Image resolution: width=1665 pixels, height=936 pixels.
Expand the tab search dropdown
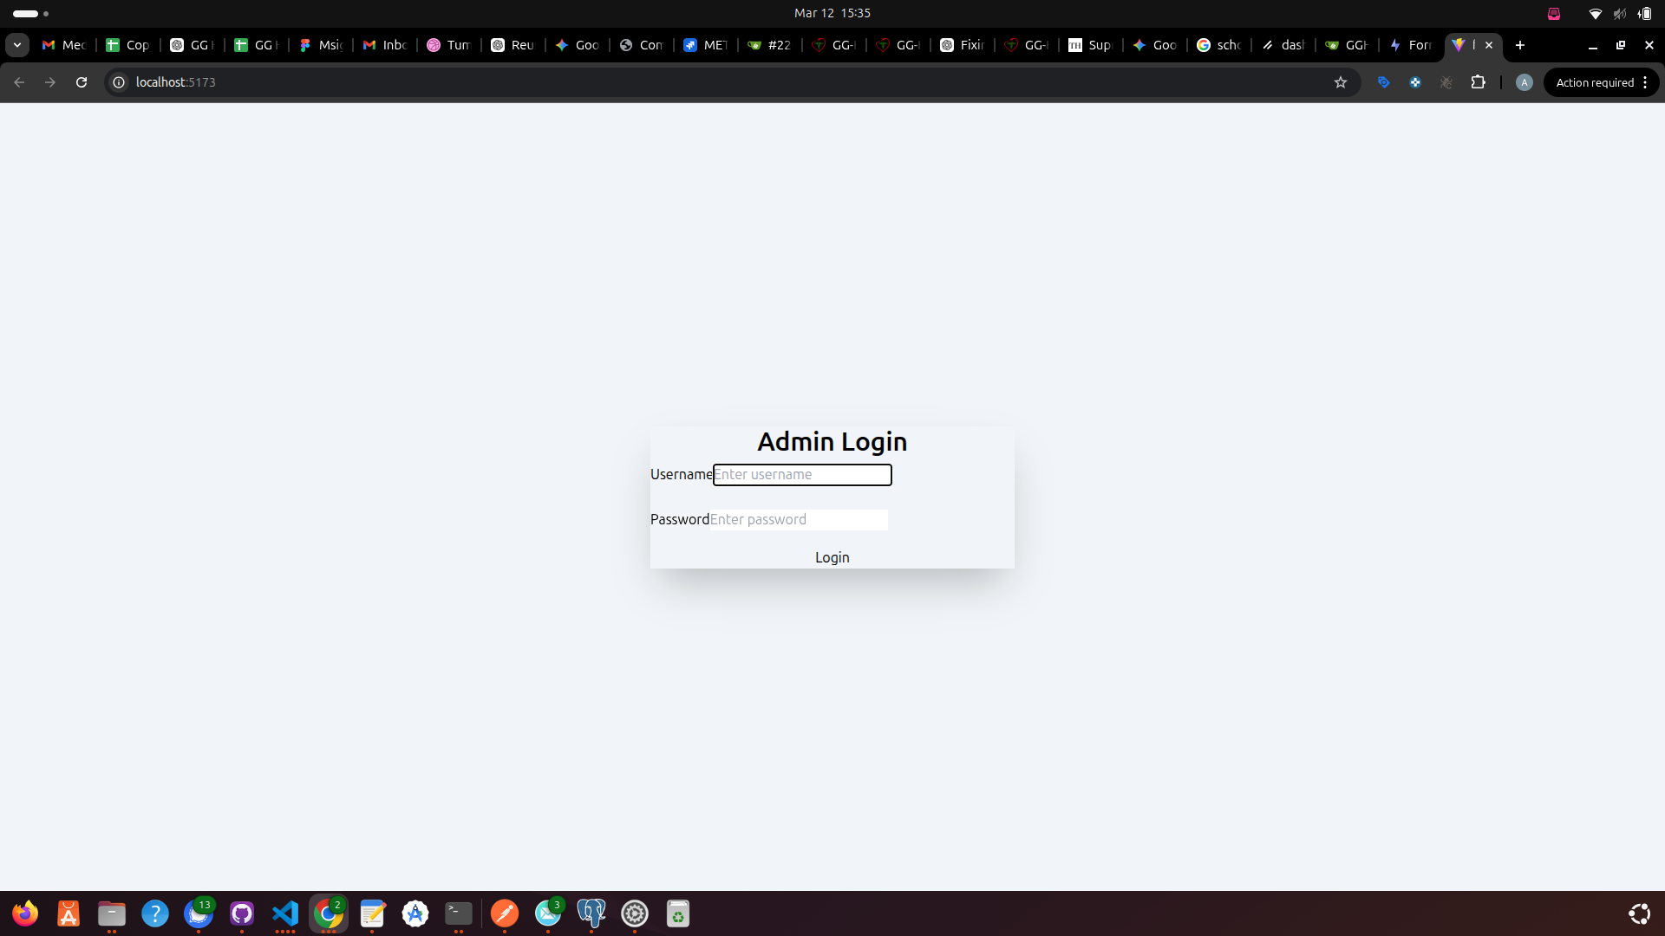click(x=17, y=45)
